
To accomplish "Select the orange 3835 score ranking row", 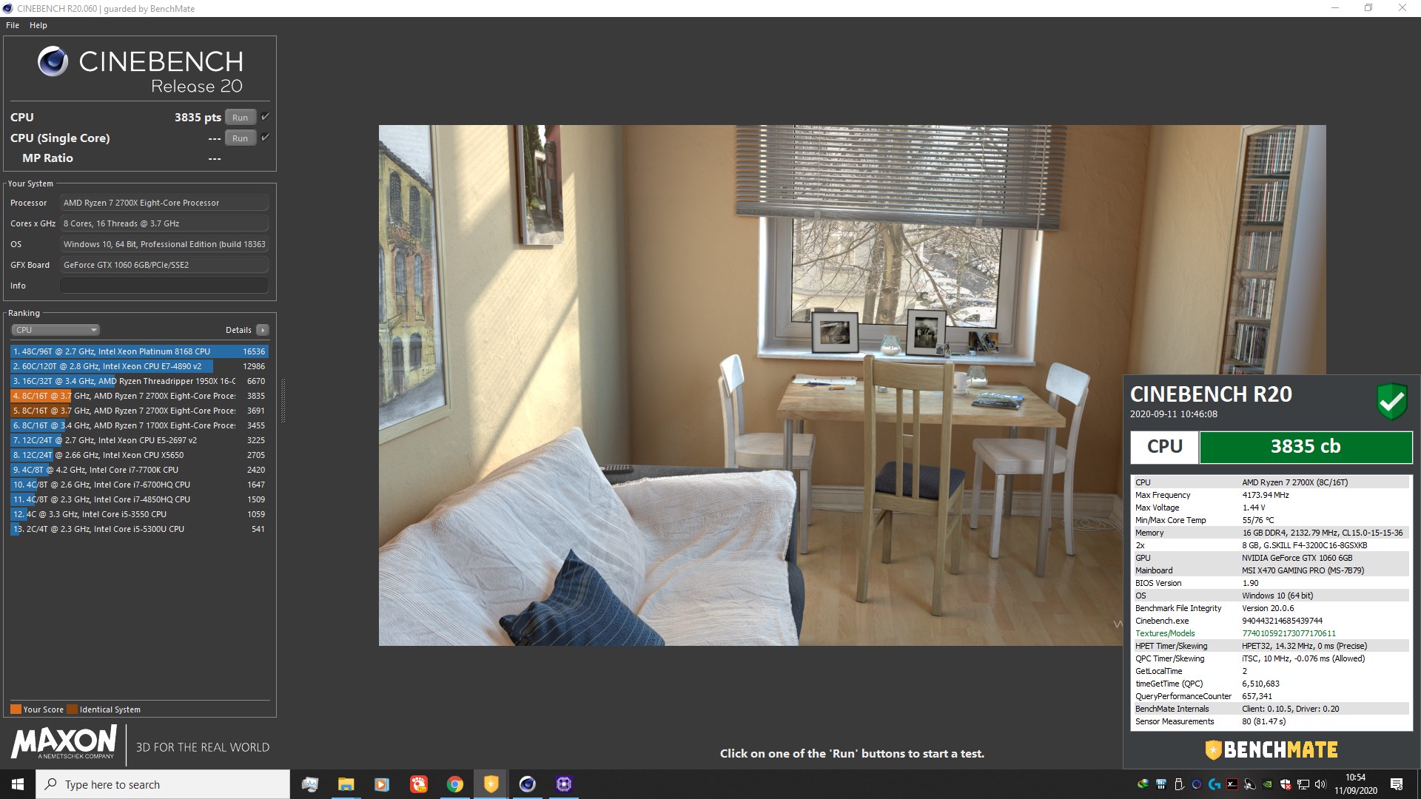I will [139, 396].
